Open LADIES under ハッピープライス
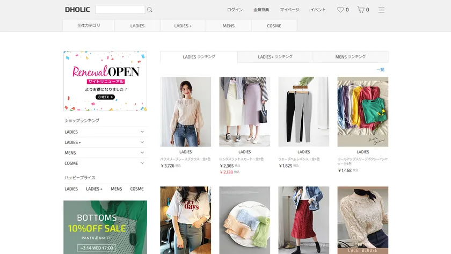The width and height of the screenshot is (451, 254). 71,189
